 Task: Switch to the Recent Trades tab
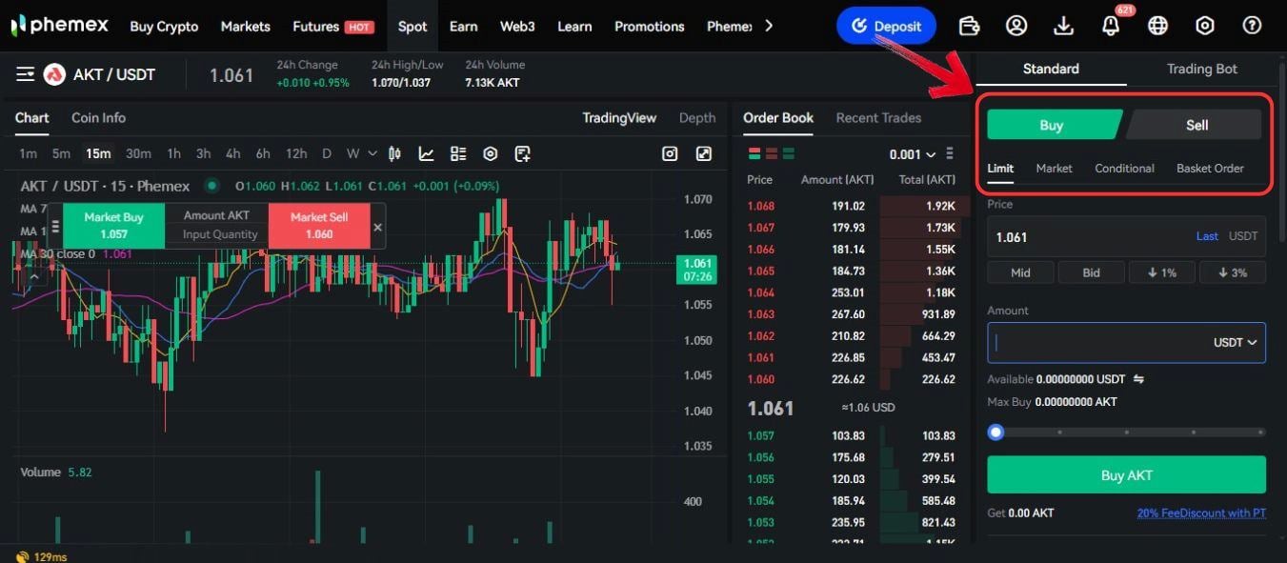[x=878, y=117]
